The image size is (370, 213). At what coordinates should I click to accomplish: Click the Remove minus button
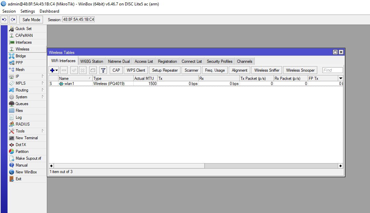pyautogui.click(x=64, y=70)
